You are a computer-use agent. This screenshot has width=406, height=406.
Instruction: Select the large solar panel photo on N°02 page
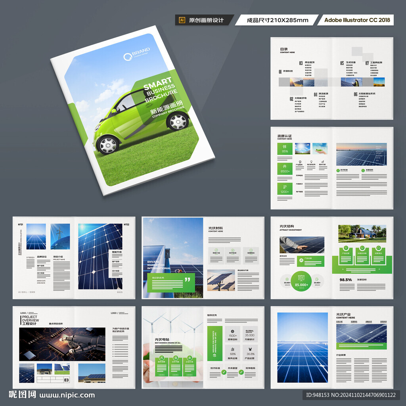coord(100,257)
